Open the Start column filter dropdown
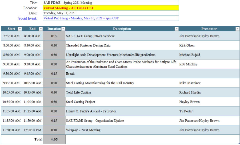Viewport: 240px width, 145px height. 20,29
